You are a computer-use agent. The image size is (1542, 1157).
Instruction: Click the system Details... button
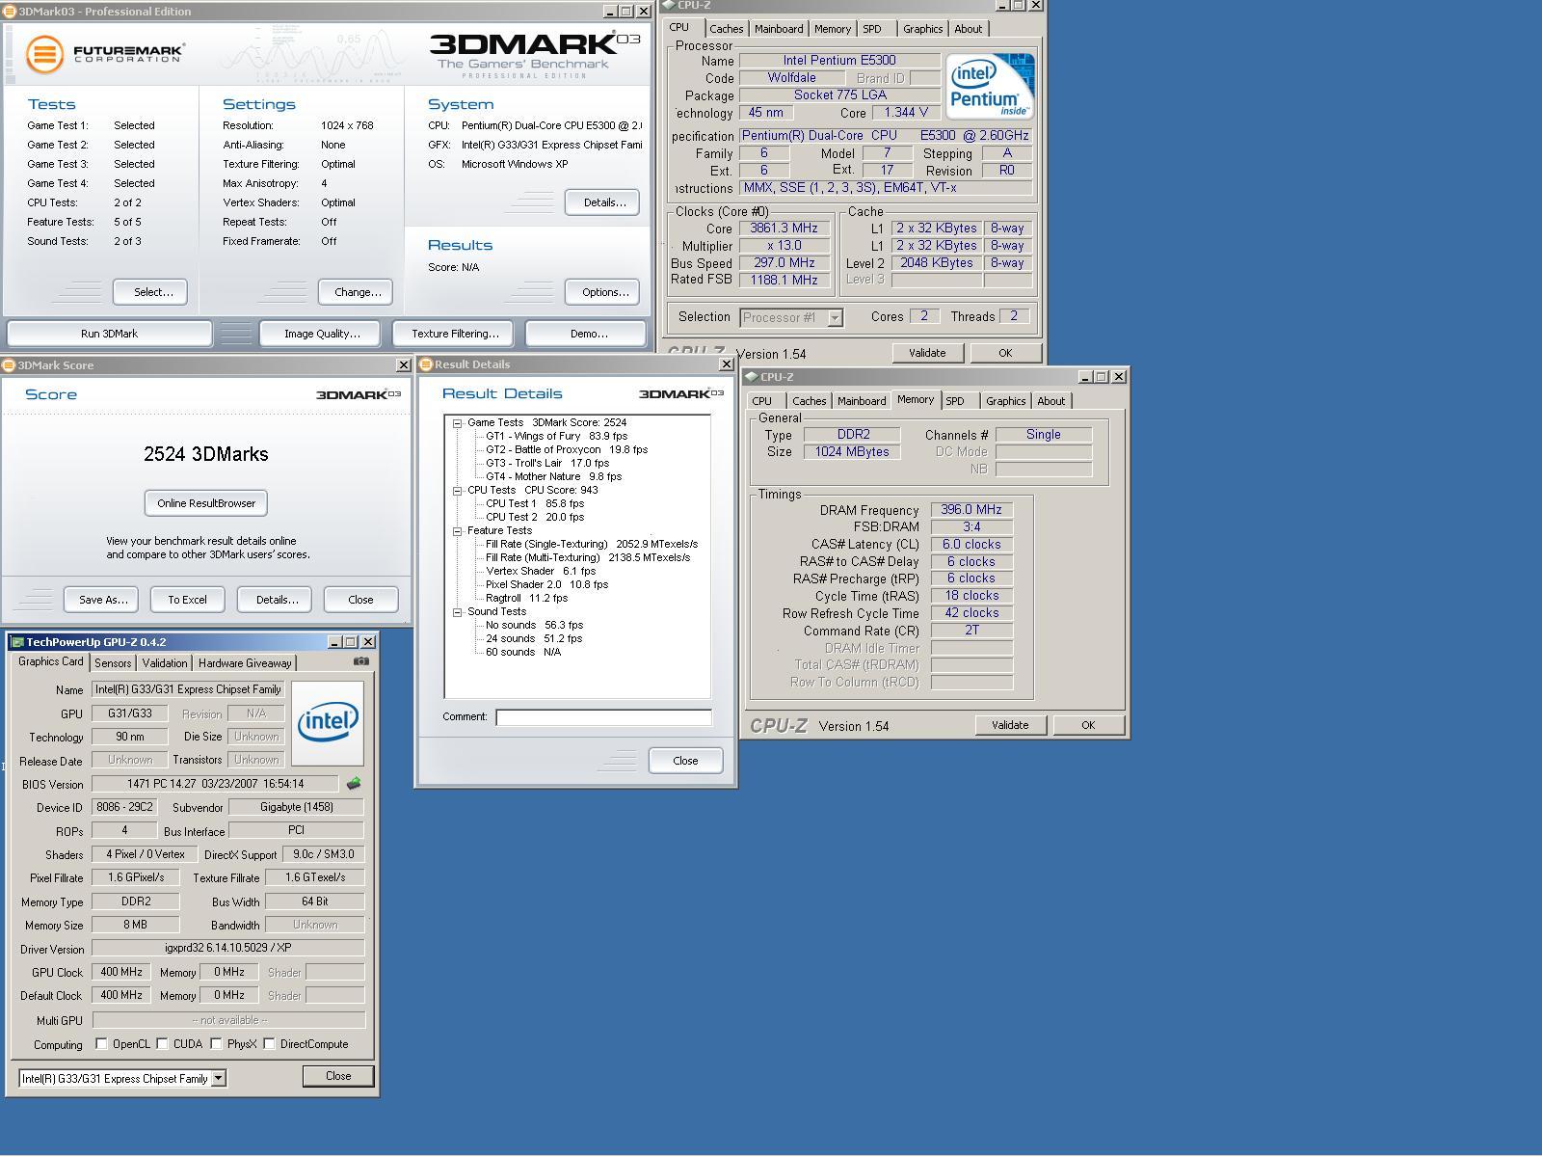point(602,202)
